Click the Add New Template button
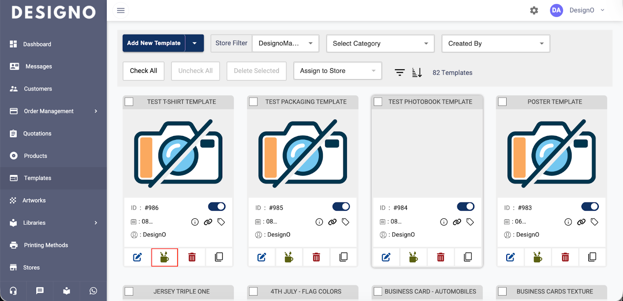 coord(154,43)
